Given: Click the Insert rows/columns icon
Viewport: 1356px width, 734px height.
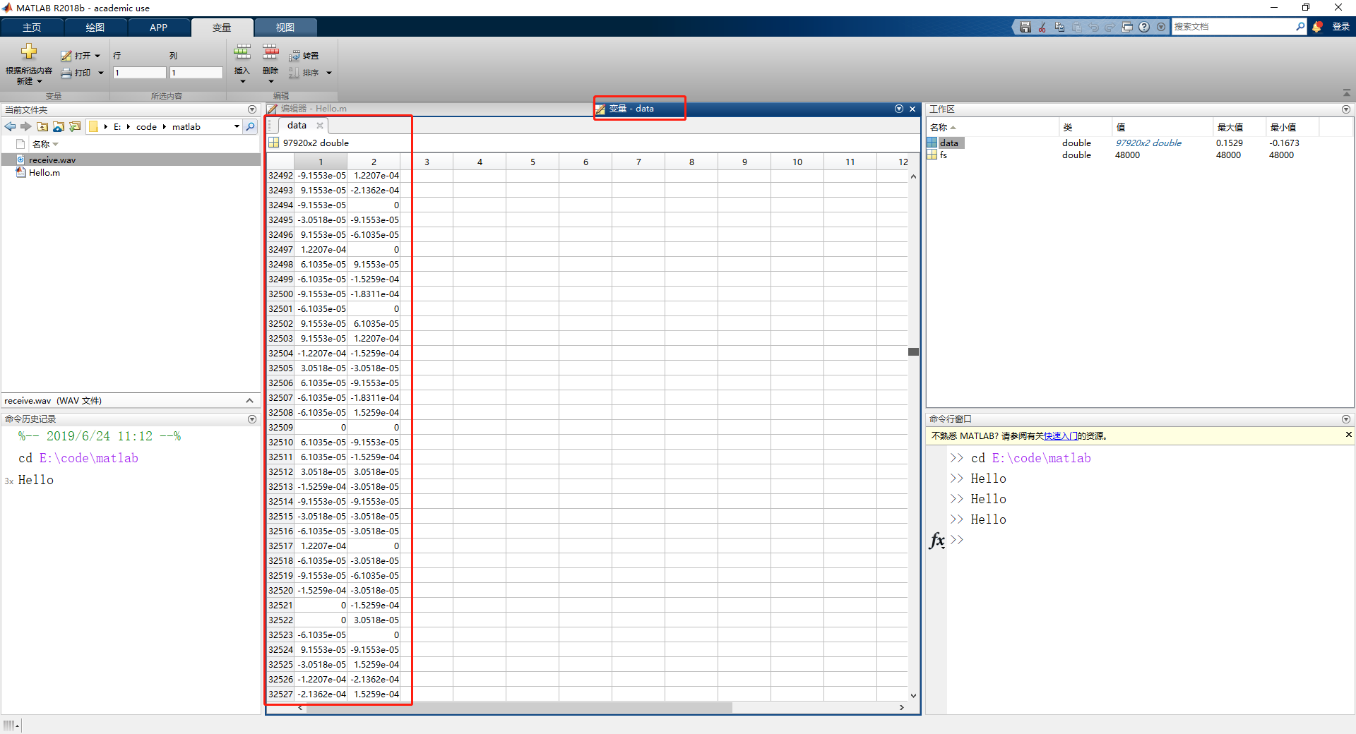Looking at the screenshot, I should (x=242, y=52).
